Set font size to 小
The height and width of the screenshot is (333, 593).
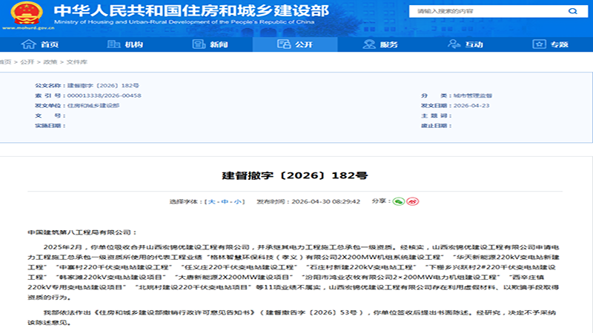tap(237, 201)
